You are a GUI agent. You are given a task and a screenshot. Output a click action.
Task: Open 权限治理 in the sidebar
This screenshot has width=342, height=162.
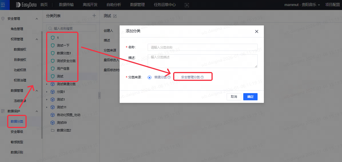point(20,80)
